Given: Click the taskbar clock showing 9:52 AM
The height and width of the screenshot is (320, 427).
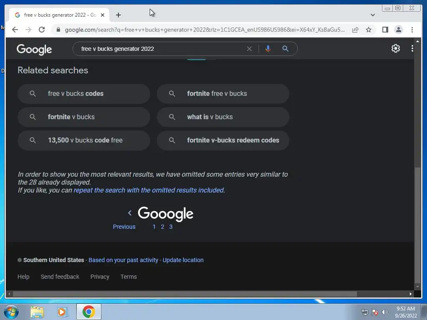Looking at the screenshot, I should tap(406, 312).
